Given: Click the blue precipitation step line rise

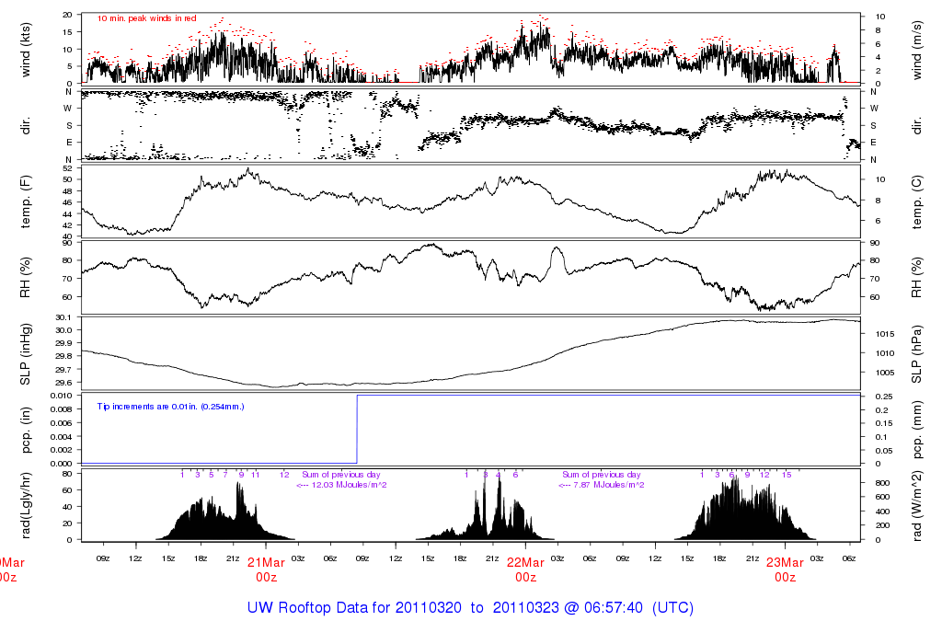Looking at the screenshot, I should pyautogui.click(x=358, y=429).
